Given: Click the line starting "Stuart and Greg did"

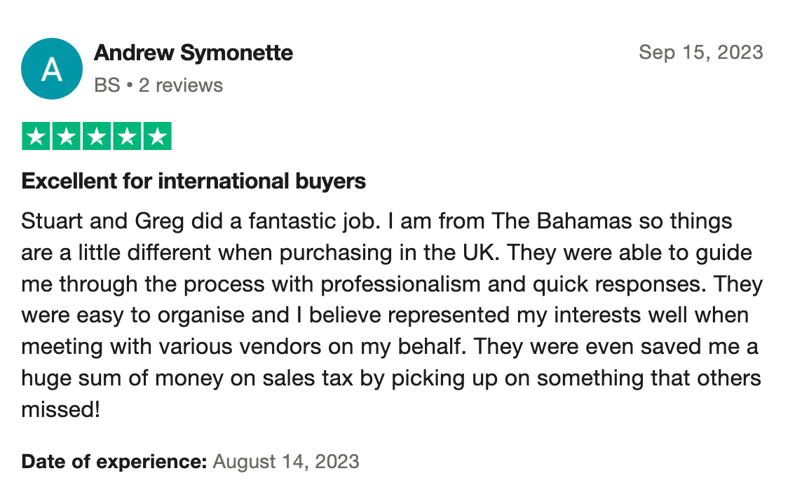Looking at the screenshot, I should tap(377, 221).
